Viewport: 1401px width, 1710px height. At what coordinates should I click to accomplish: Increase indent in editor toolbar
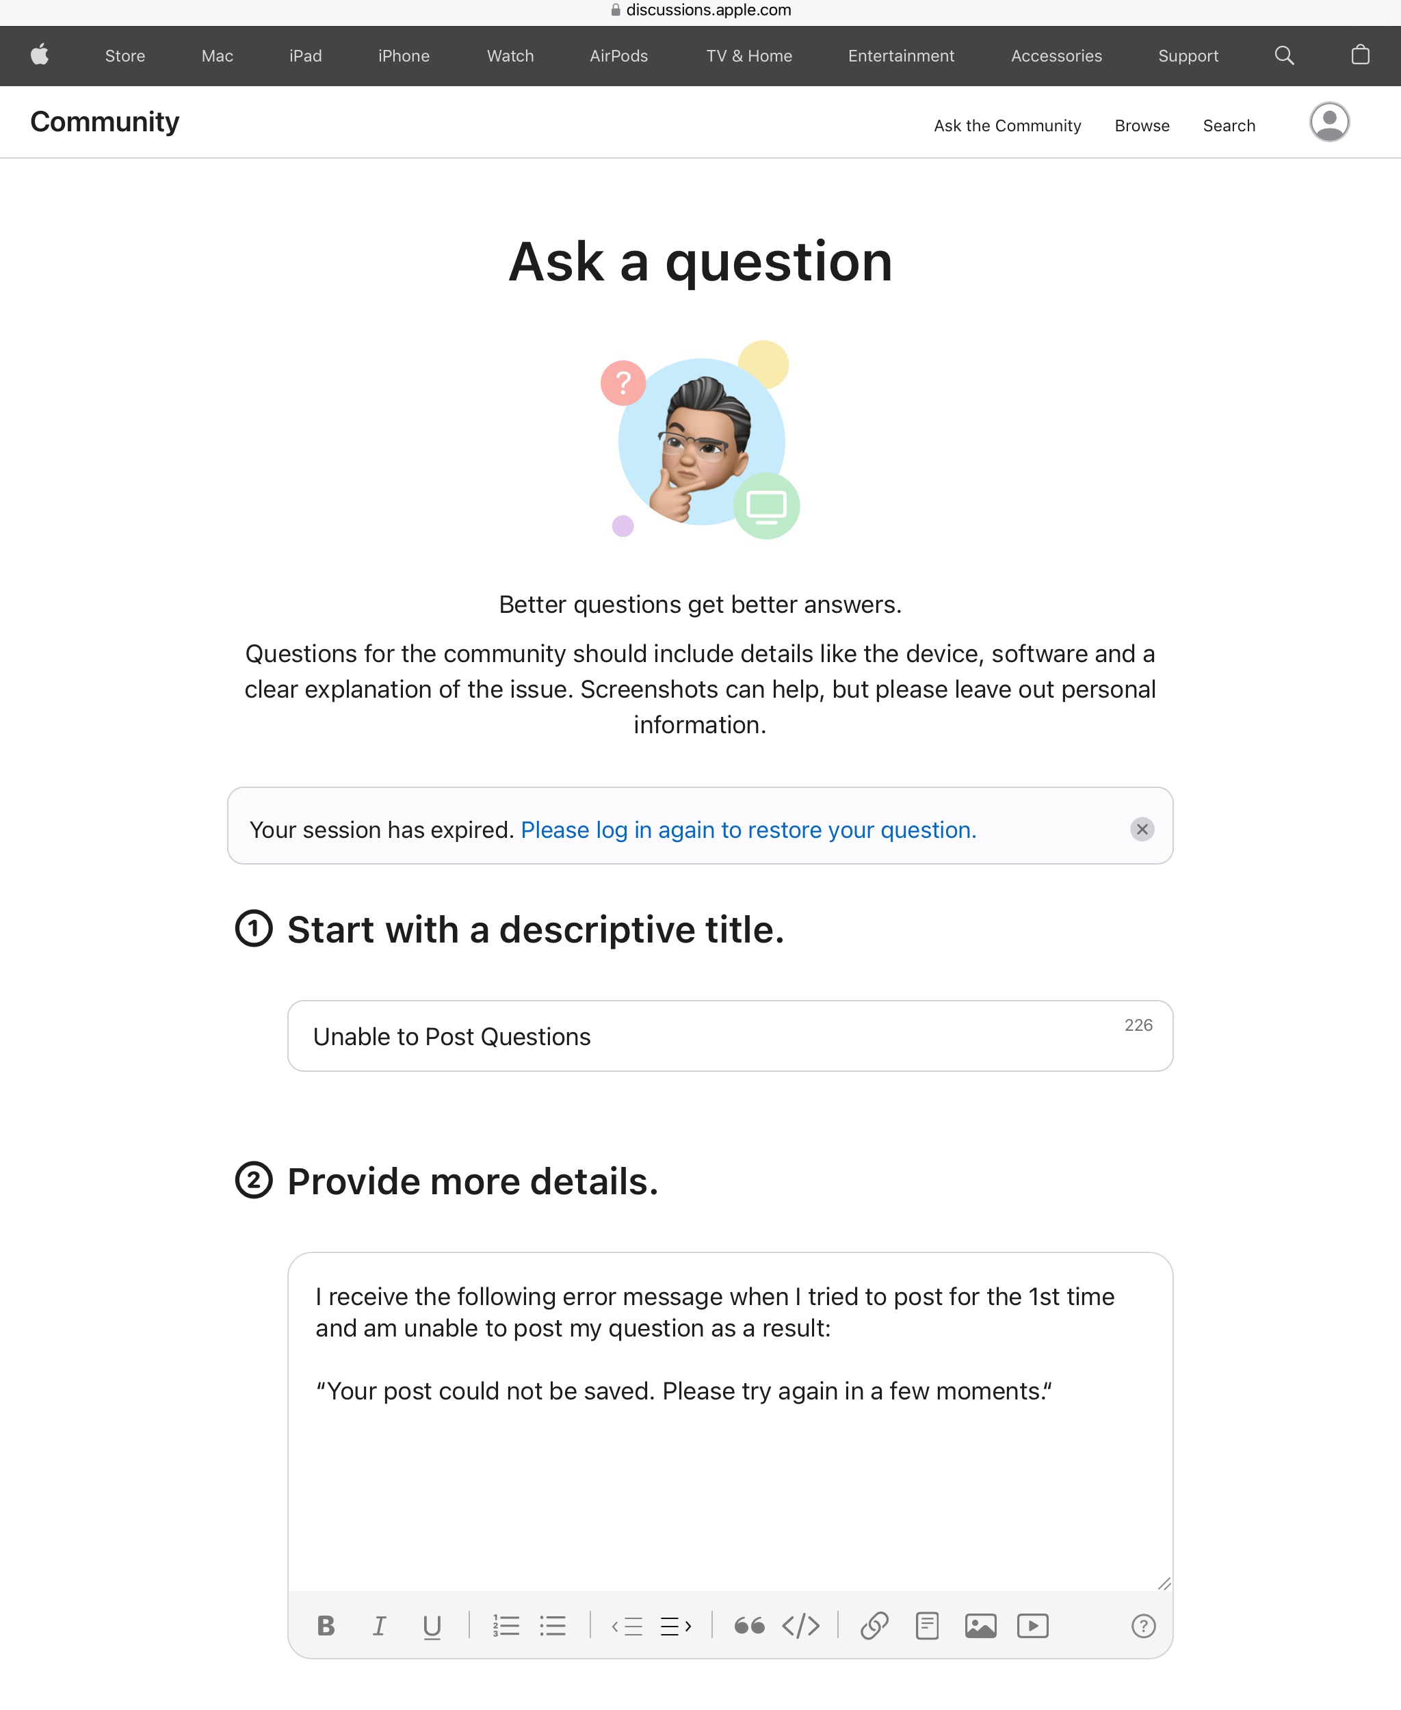tap(675, 1625)
